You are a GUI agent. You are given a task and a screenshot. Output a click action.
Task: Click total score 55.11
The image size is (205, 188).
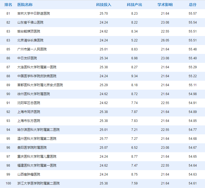click(193, 85)
